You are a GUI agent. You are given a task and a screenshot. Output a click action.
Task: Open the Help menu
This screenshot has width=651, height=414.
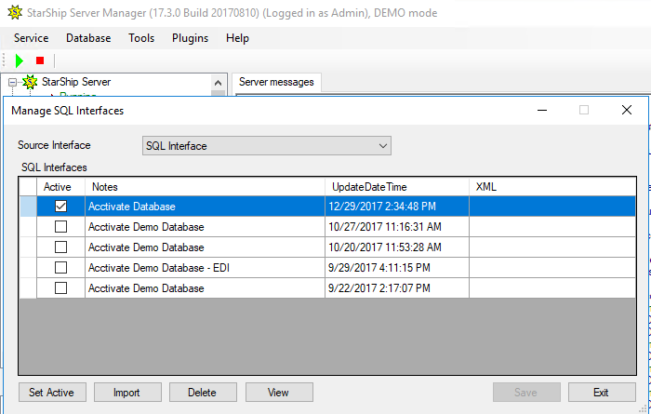237,38
